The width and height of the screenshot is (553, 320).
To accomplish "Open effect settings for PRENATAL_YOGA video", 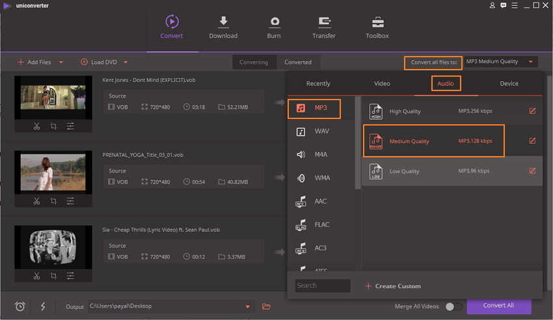I will coord(70,201).
